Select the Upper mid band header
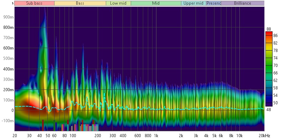This screenshot has height=140, width=285. (193, 3)
